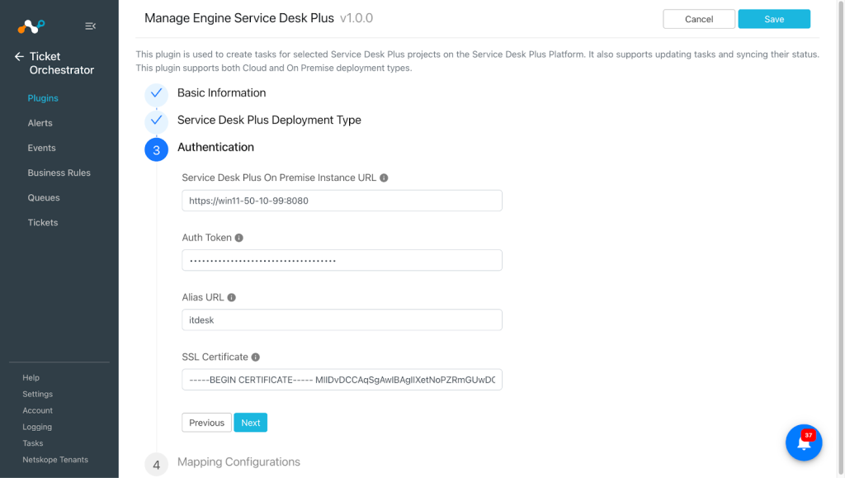The width and height of the screenshot is (845, 478).
Task: Open Logging in the sidebar
Action: (37, 427)
